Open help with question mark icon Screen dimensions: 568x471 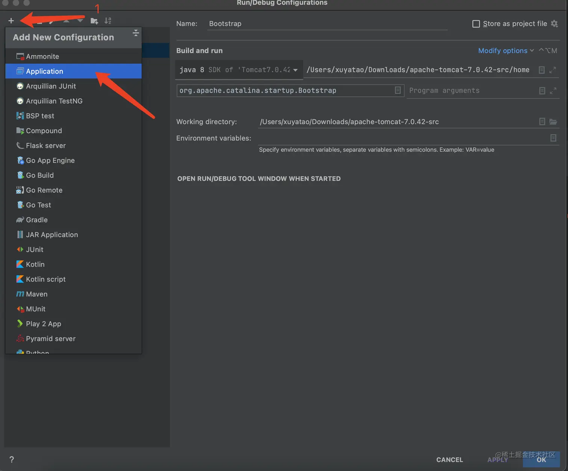tap(12, 459)
